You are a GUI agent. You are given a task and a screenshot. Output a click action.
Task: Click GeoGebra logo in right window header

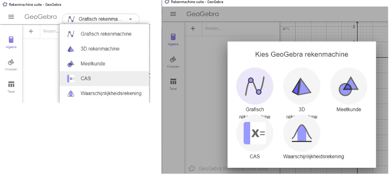click(203, 14)
